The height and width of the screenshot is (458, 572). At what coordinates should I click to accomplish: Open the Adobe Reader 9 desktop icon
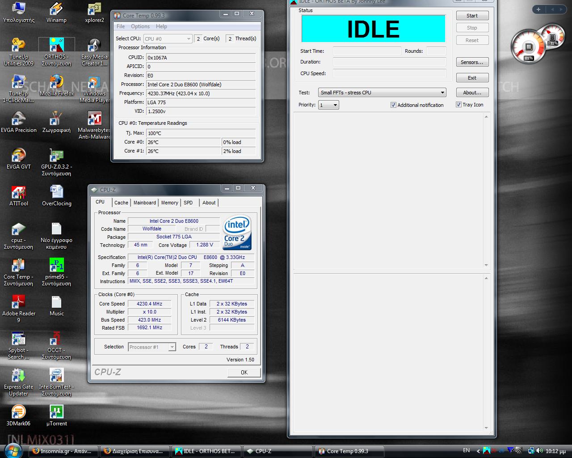18,309
